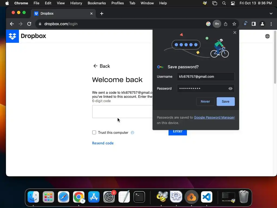
Task: Show password with the eye icon
Action: tap(230, 89)
